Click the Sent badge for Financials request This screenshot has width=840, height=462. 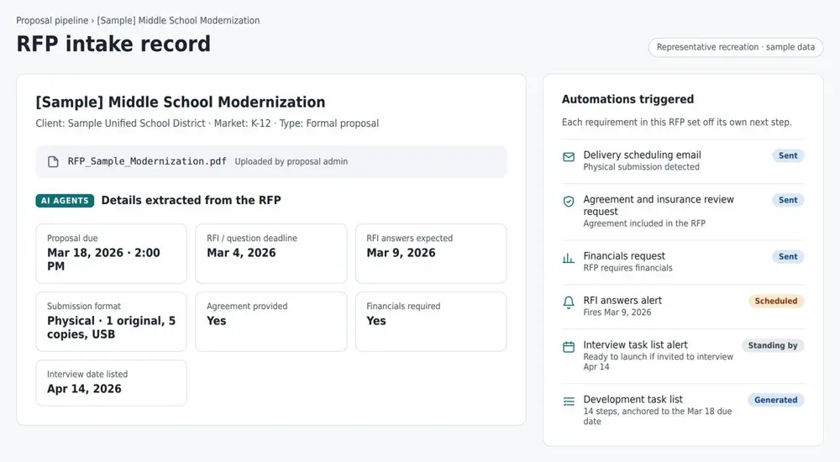point(788,257)
